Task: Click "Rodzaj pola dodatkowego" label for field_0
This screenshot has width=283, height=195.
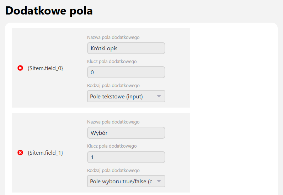Action: pos(113,85)
